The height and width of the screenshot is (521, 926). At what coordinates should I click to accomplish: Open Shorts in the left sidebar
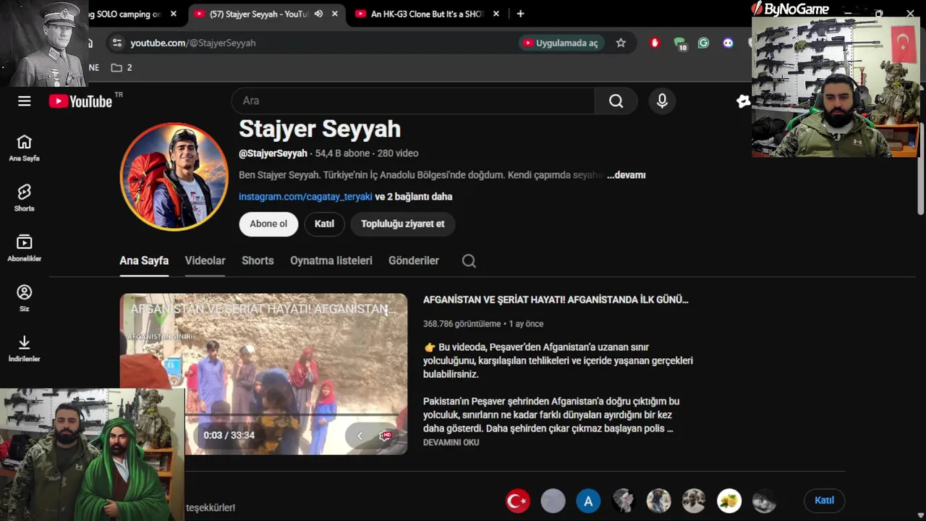[x=25, y=198]
